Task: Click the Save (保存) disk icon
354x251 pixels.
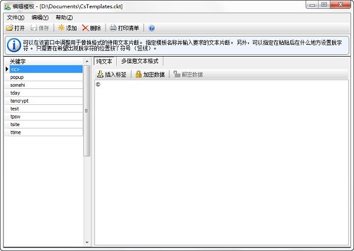Action: [34, 28]
